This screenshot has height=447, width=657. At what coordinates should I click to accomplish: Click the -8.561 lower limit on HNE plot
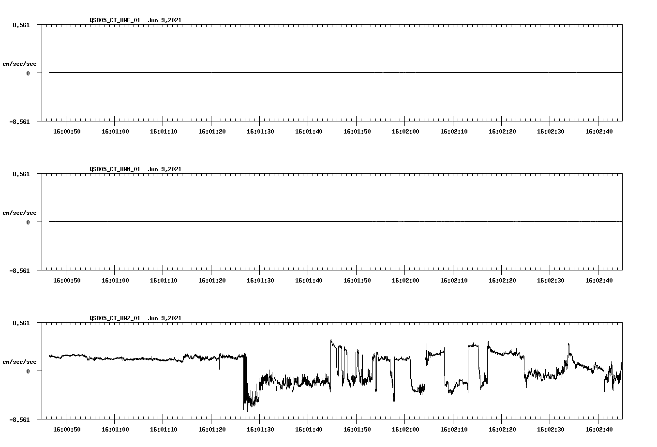click(x=19, y=122)
